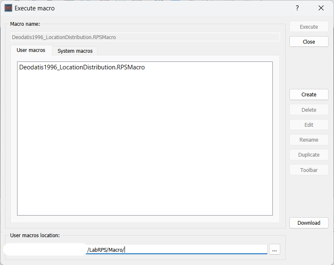
Task: Rename the selected macro
Action: 309,140
